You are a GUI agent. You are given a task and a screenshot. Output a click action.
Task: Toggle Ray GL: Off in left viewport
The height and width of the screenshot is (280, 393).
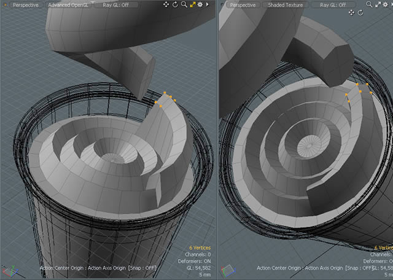pos(116,5)
